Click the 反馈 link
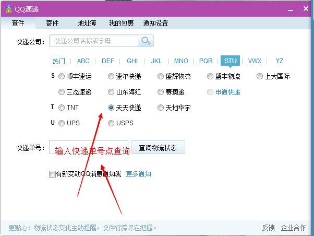Screen dimensions: 314x236 tap(268, 228)
